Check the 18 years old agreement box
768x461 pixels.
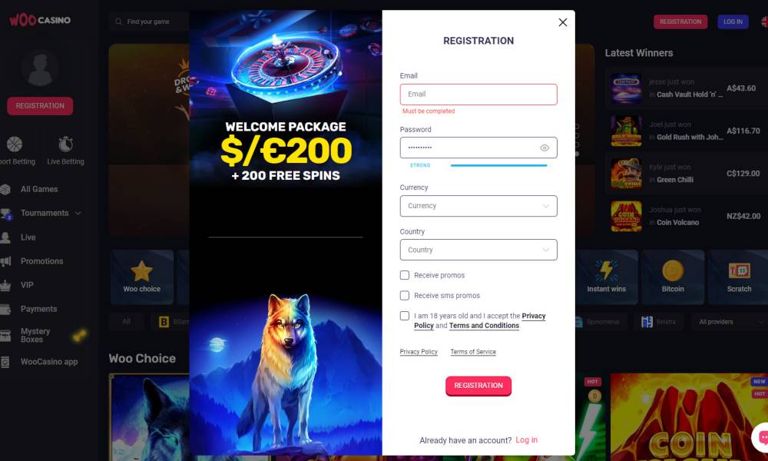[405, 316]
